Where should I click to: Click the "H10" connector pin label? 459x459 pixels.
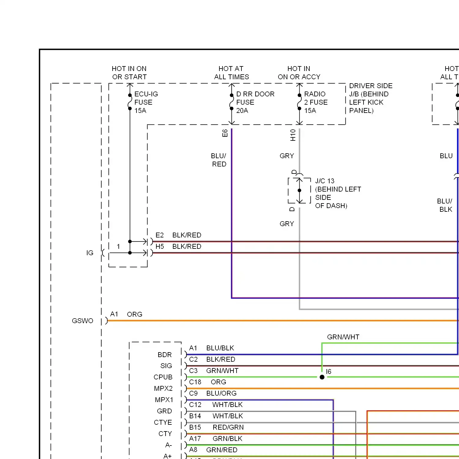[293, 135]
